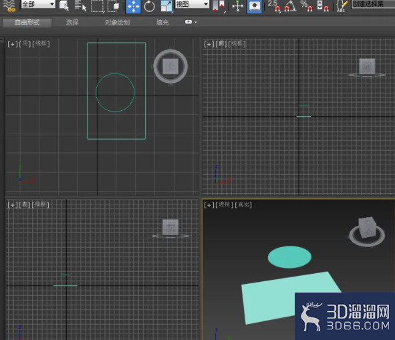Click the ribbon minimize toggle button
The height and width of the screenshot is (340, 395).
point(188,22)
